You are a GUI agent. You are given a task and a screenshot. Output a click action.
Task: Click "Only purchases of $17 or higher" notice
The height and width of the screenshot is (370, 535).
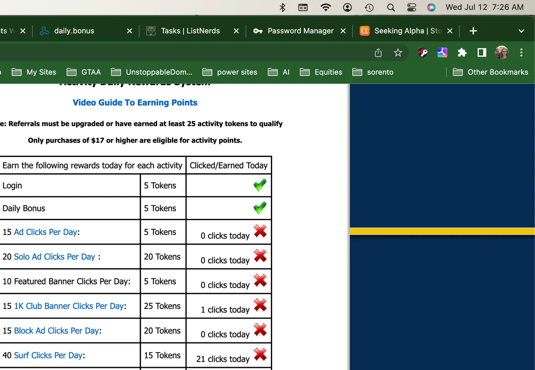tap(135, 140)
